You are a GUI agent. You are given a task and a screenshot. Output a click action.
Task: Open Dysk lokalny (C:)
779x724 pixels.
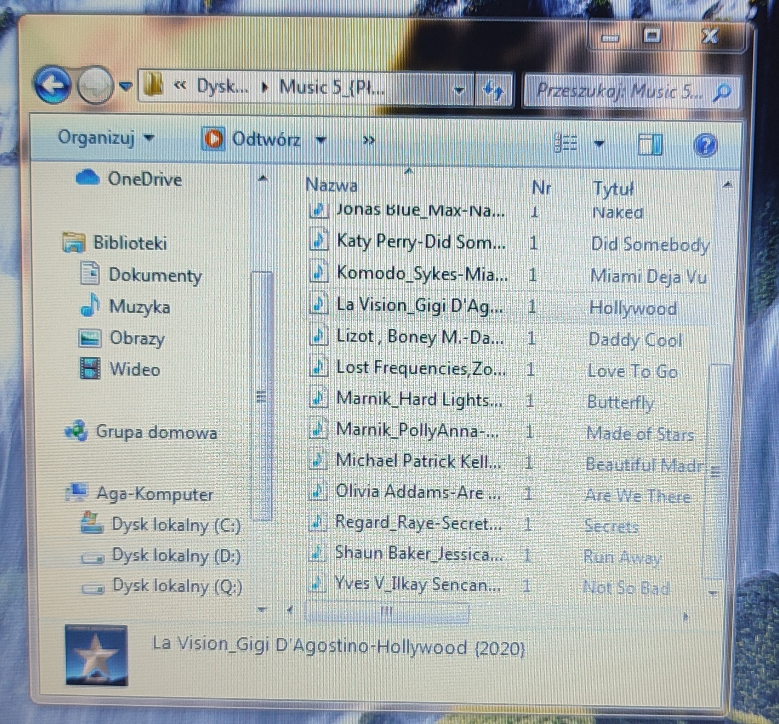pyautogui.click(x=161, y=524)
